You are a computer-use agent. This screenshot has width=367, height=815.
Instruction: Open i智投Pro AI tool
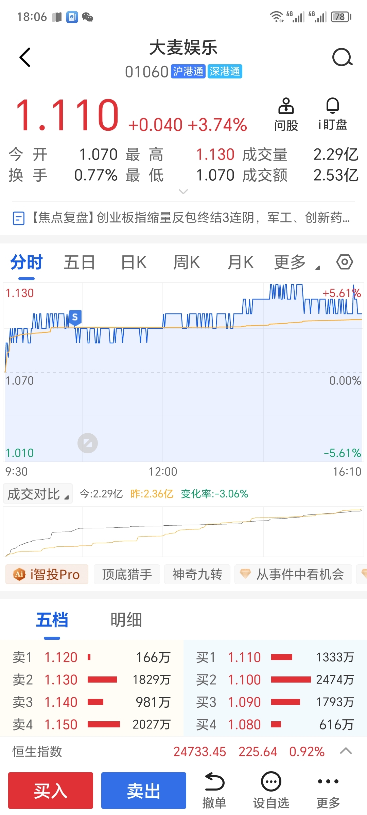[x=47, y=575]
